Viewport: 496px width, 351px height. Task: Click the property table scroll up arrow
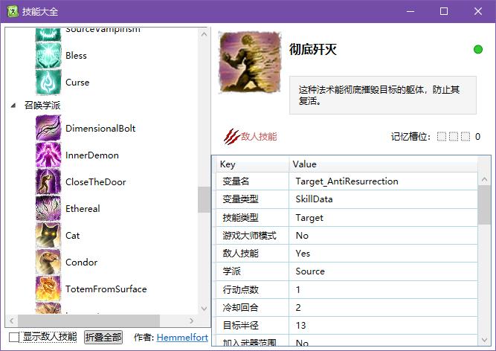[484, 180]
